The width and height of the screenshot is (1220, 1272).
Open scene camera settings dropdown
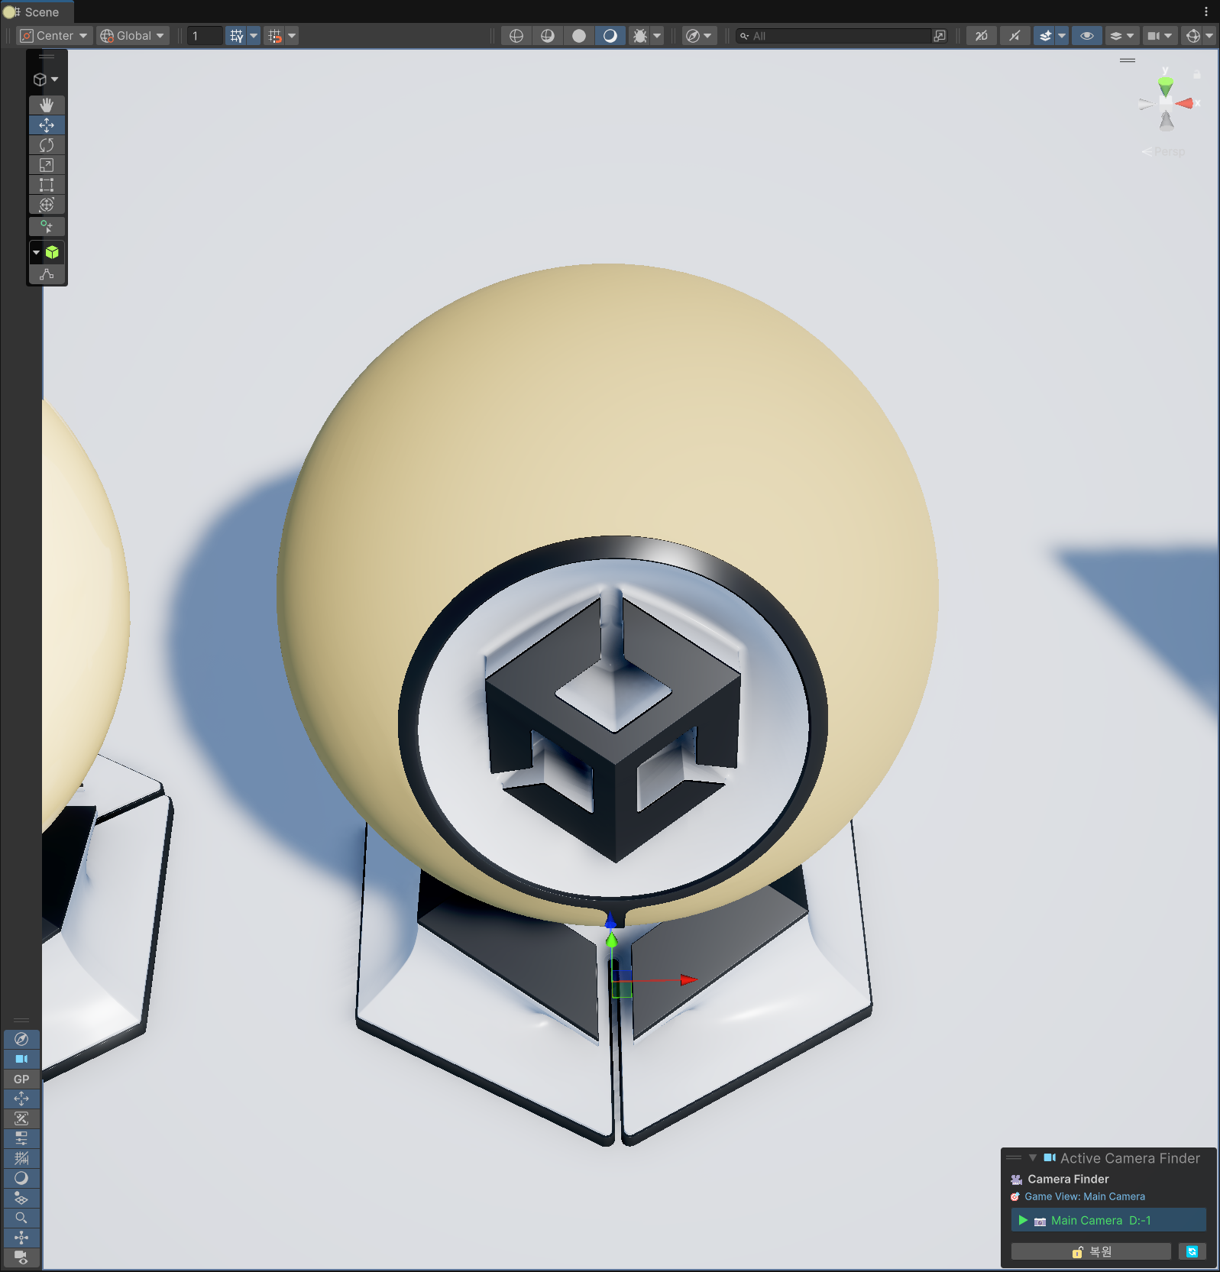click(1160, 36)
